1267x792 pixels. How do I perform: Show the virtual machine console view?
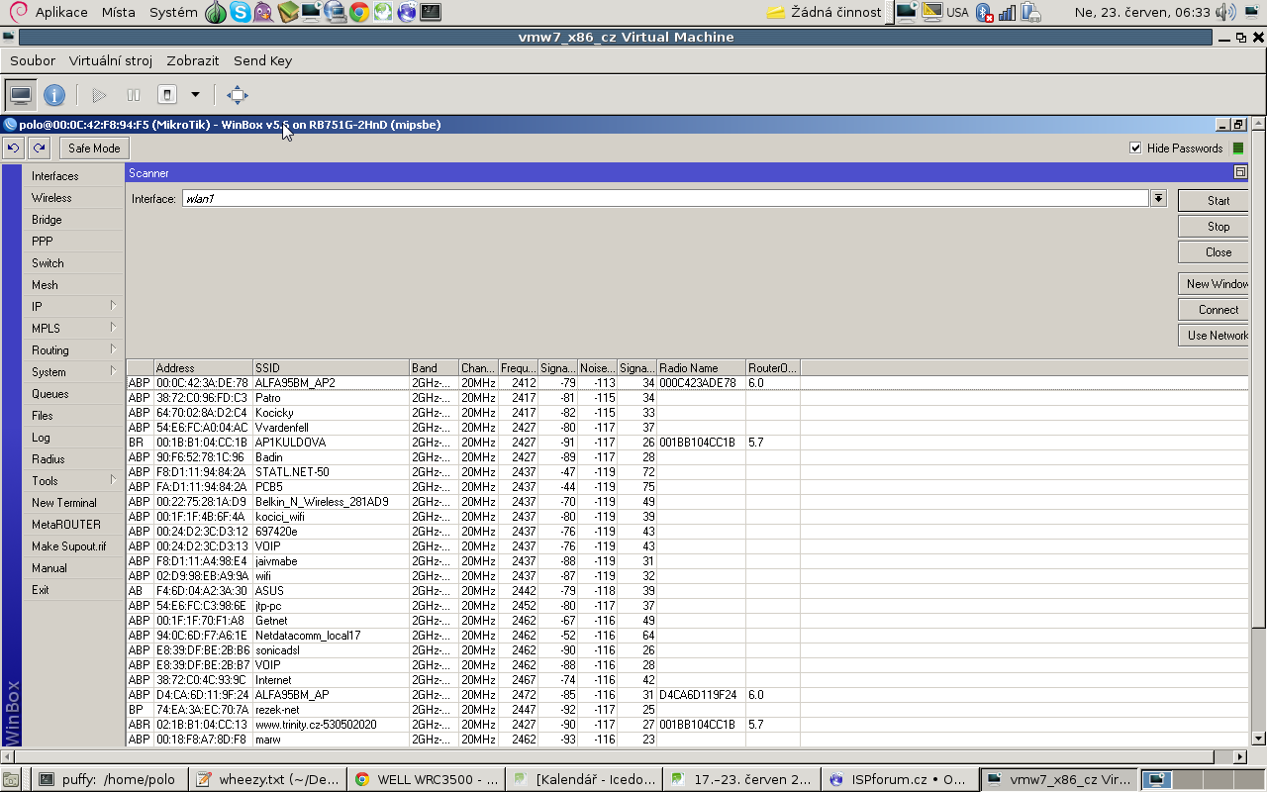[x=21, y=95]
